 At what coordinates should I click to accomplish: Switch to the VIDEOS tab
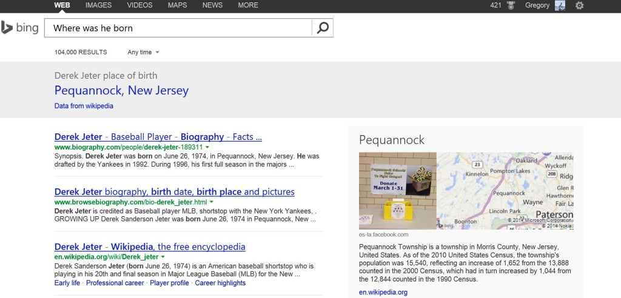[x=140, y=5]
